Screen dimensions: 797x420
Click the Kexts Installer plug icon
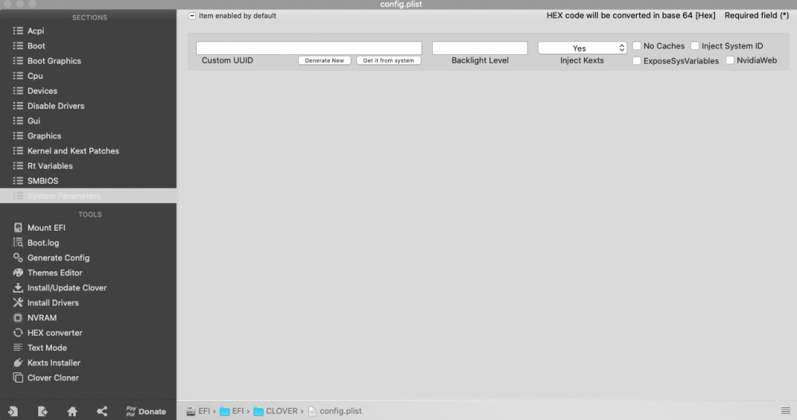click(x=18, y=363)
